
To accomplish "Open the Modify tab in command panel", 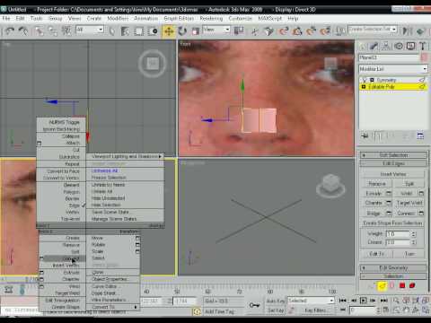I will point(374,46).
